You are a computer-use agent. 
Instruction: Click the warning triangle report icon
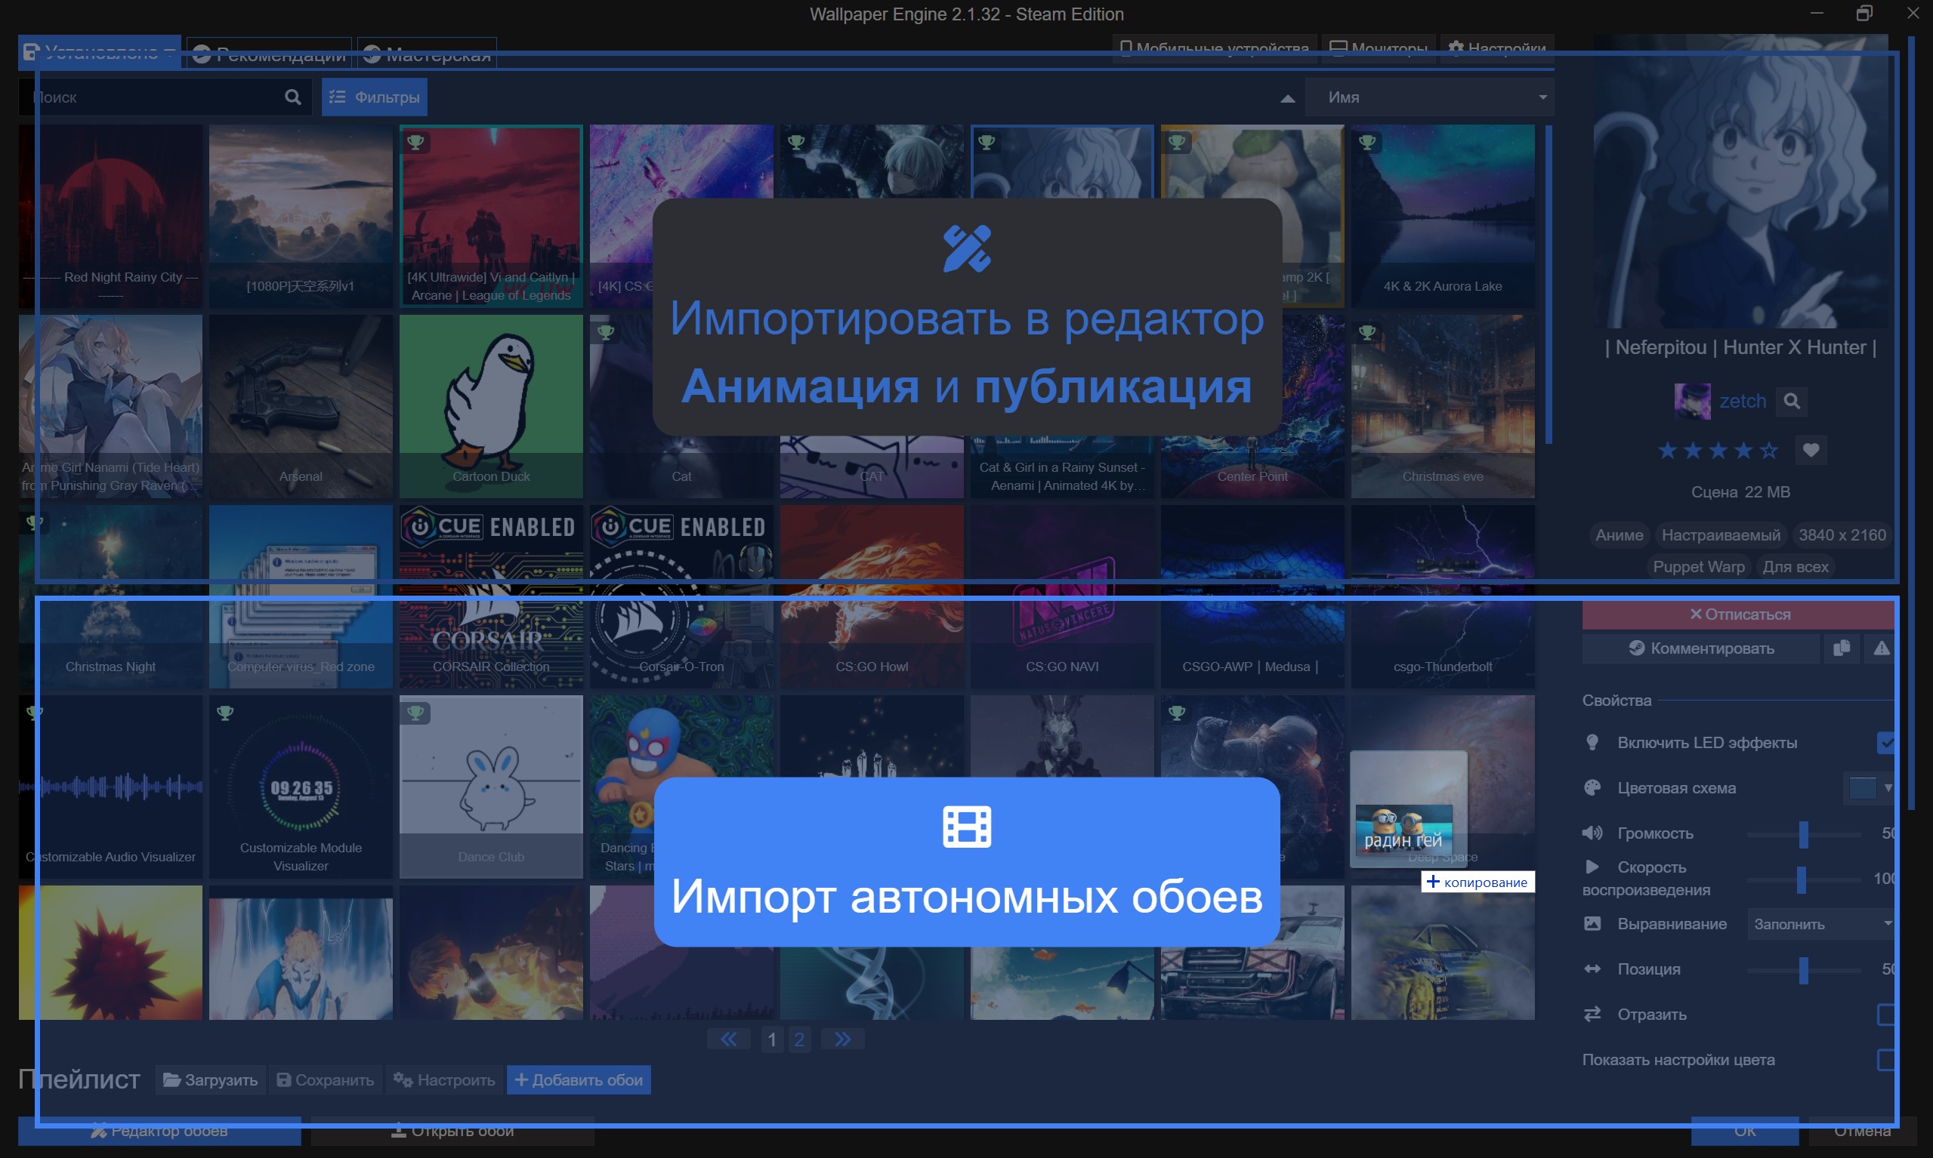pos(1882,648)
